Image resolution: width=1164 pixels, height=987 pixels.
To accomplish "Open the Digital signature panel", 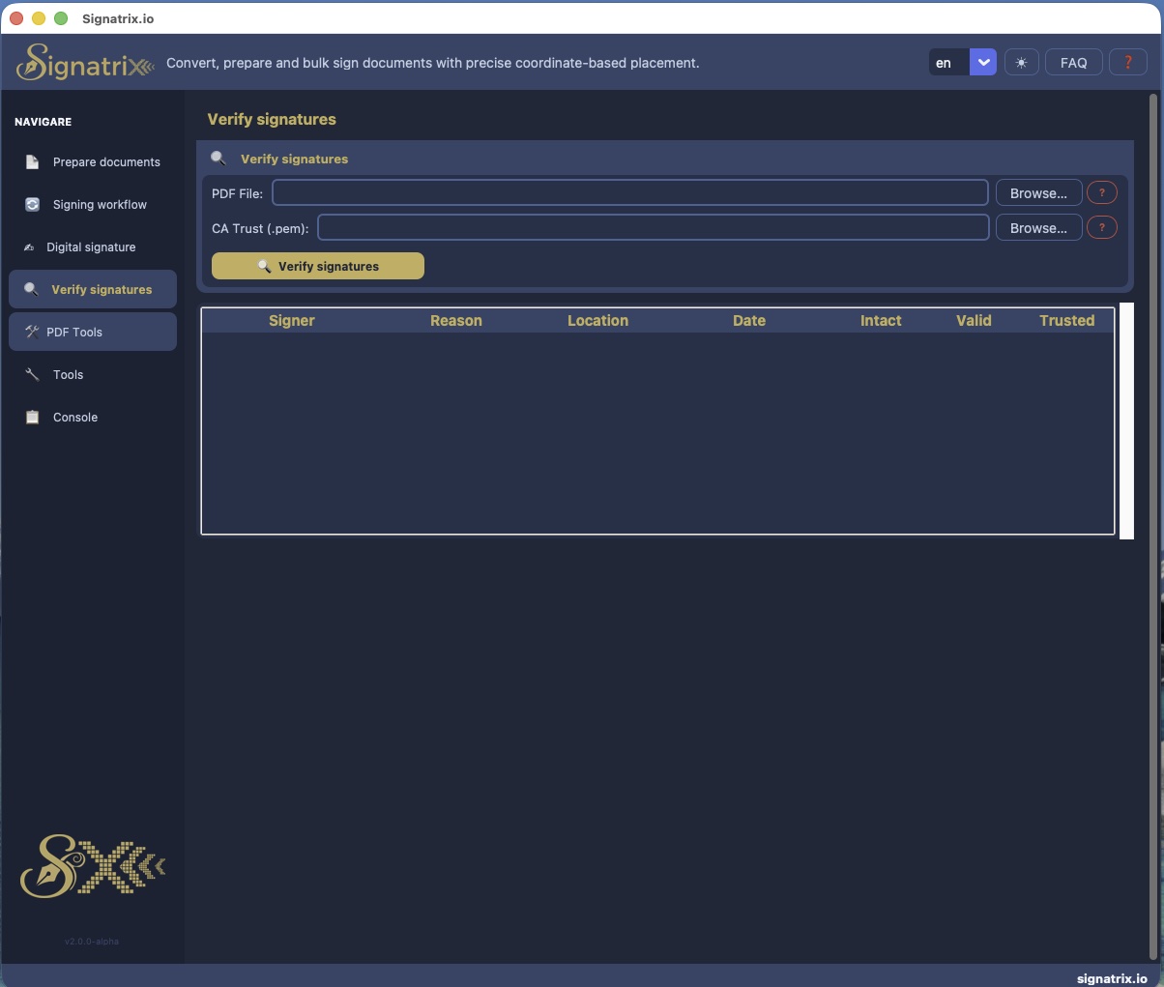I will click(x=90, y=247).
